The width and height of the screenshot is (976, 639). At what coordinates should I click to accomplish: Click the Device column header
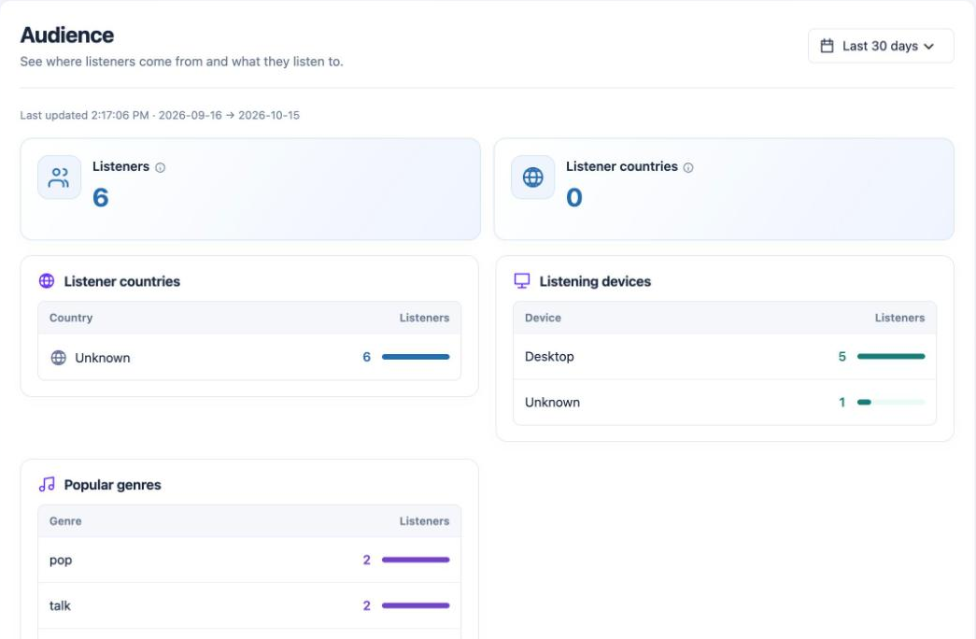coord(543,318)
